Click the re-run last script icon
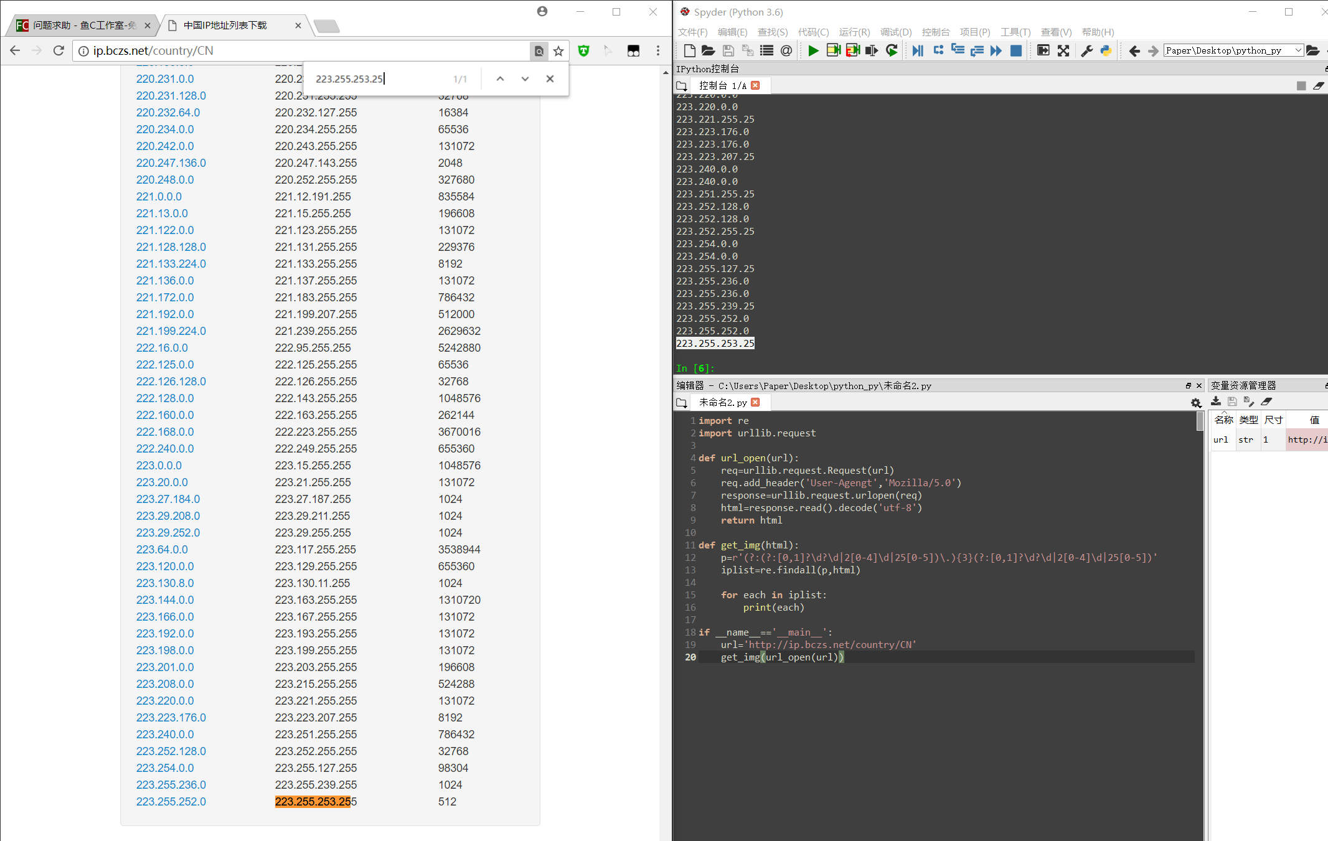The width and height of the screenshot is (1328, 841). click(x=892, y=50)
